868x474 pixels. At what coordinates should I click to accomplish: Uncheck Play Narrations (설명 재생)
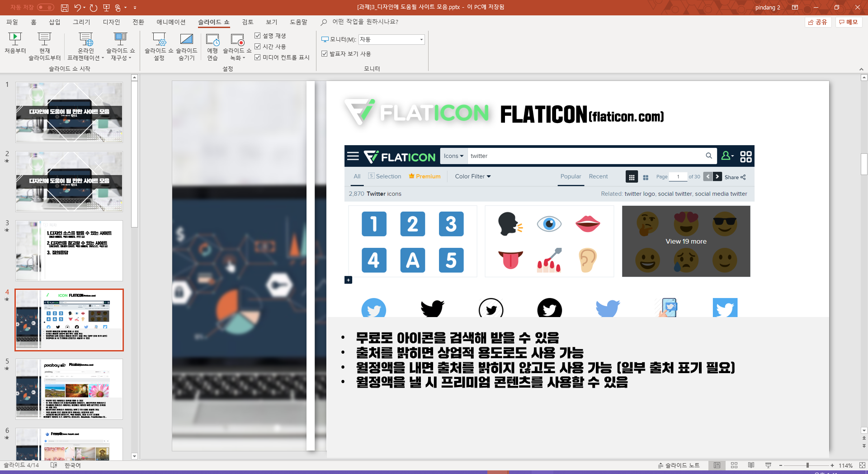[x=258, y=35]
